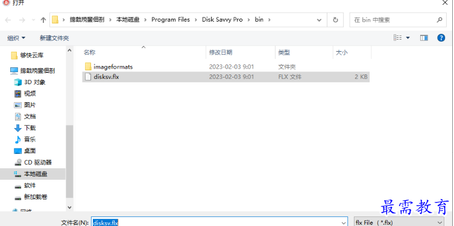Click the 下载 blue arrow icon
Image resolution: width=454 pixels, height=226 pixels.
(18, 128)
